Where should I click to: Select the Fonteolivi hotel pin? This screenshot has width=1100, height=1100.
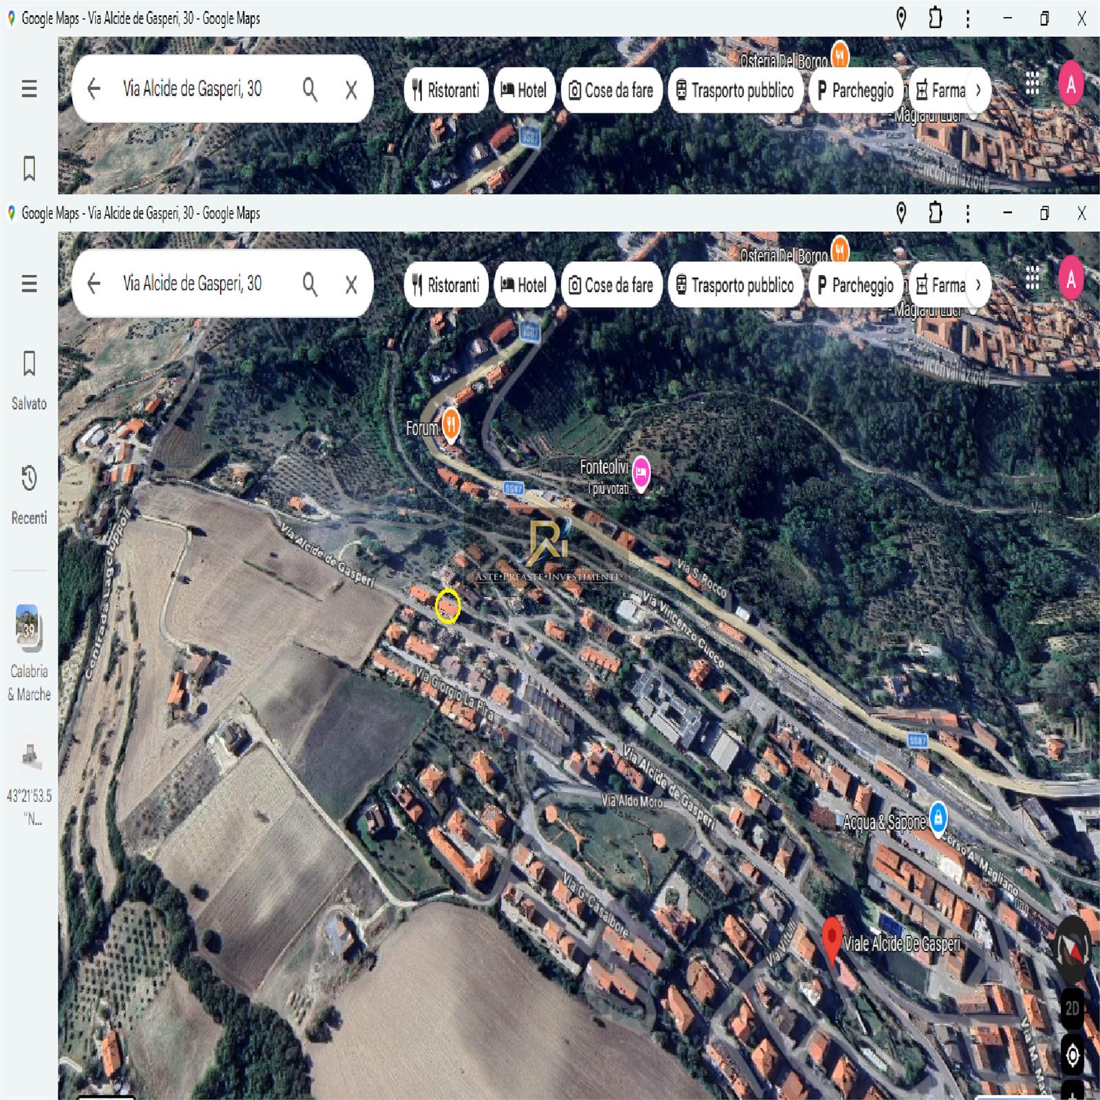641,473
